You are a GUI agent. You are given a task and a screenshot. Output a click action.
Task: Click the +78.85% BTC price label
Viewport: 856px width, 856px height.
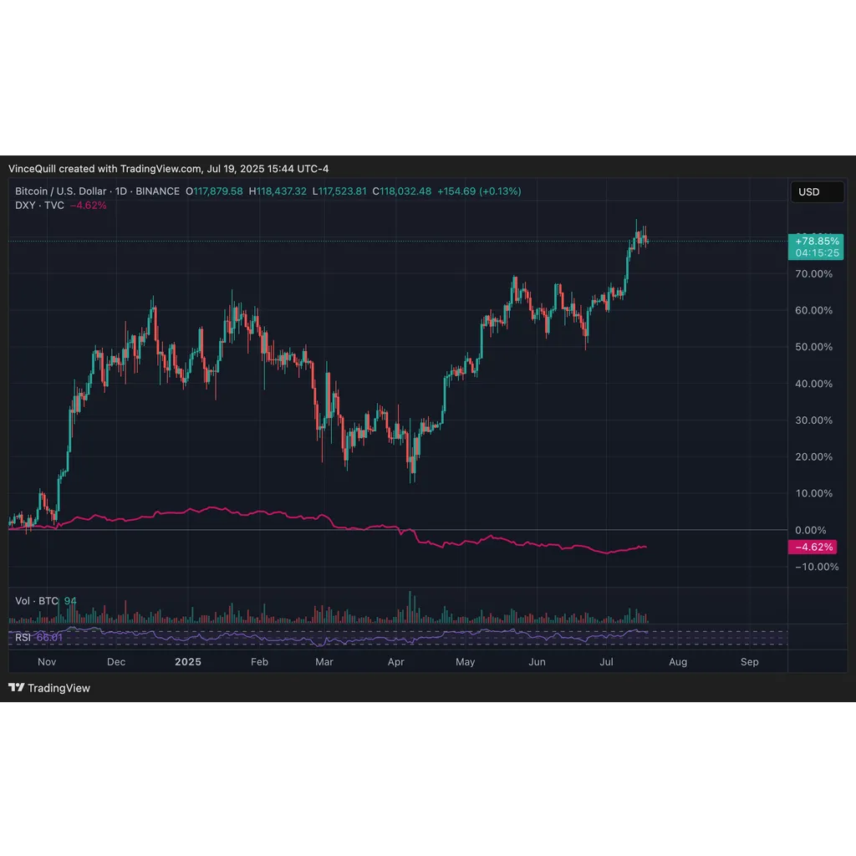click(x=816, y=247)
